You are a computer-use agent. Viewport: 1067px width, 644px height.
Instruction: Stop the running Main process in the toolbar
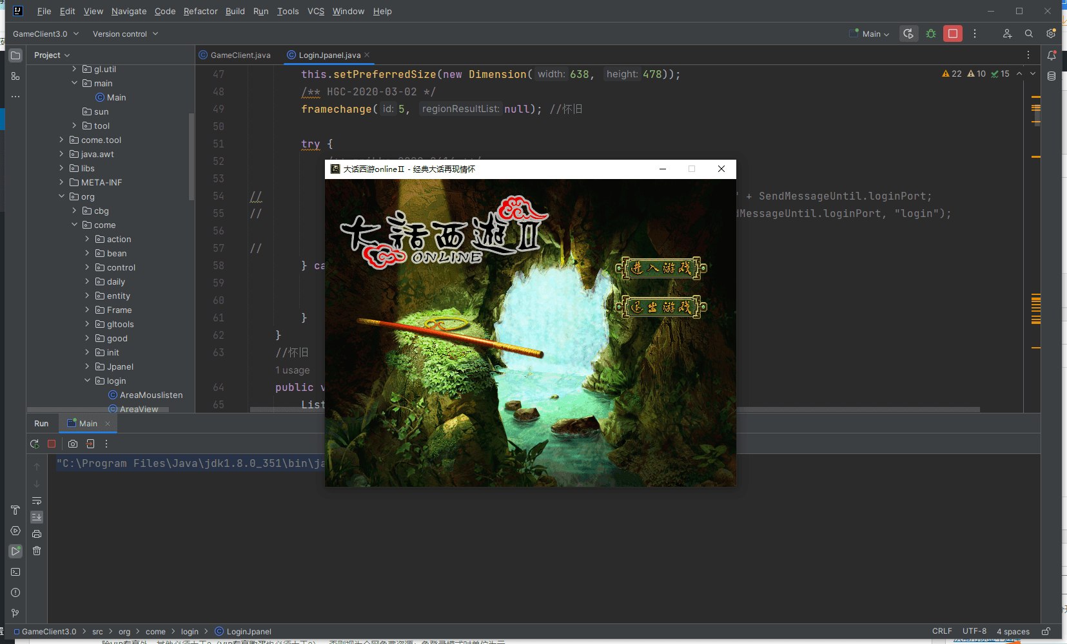click(953, 33)
